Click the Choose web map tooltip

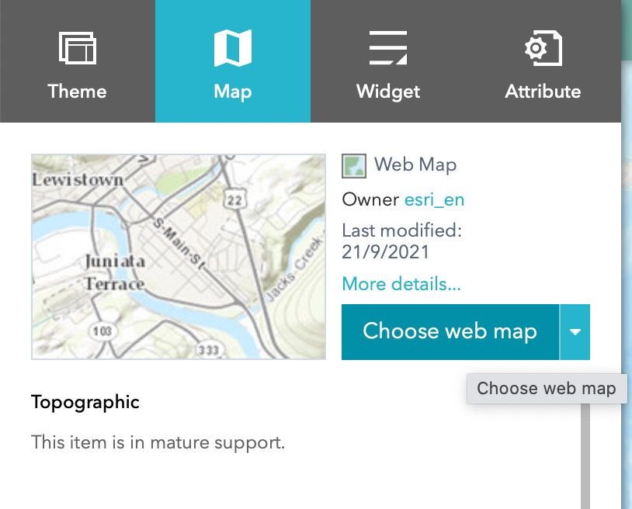(547, 389)
